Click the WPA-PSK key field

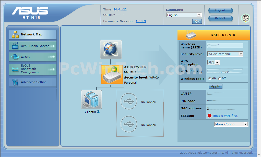(x=225, y=71)
